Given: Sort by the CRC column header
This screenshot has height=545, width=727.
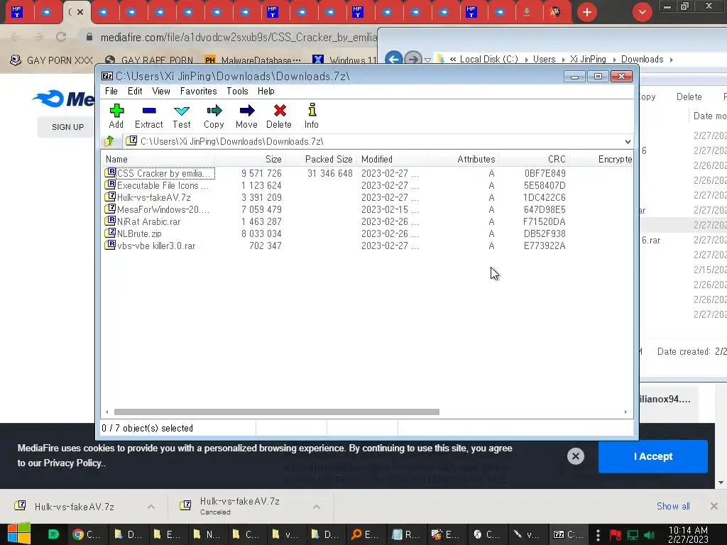Looking at the screenshot, I should pyautogui.click(x=535, y=160).
